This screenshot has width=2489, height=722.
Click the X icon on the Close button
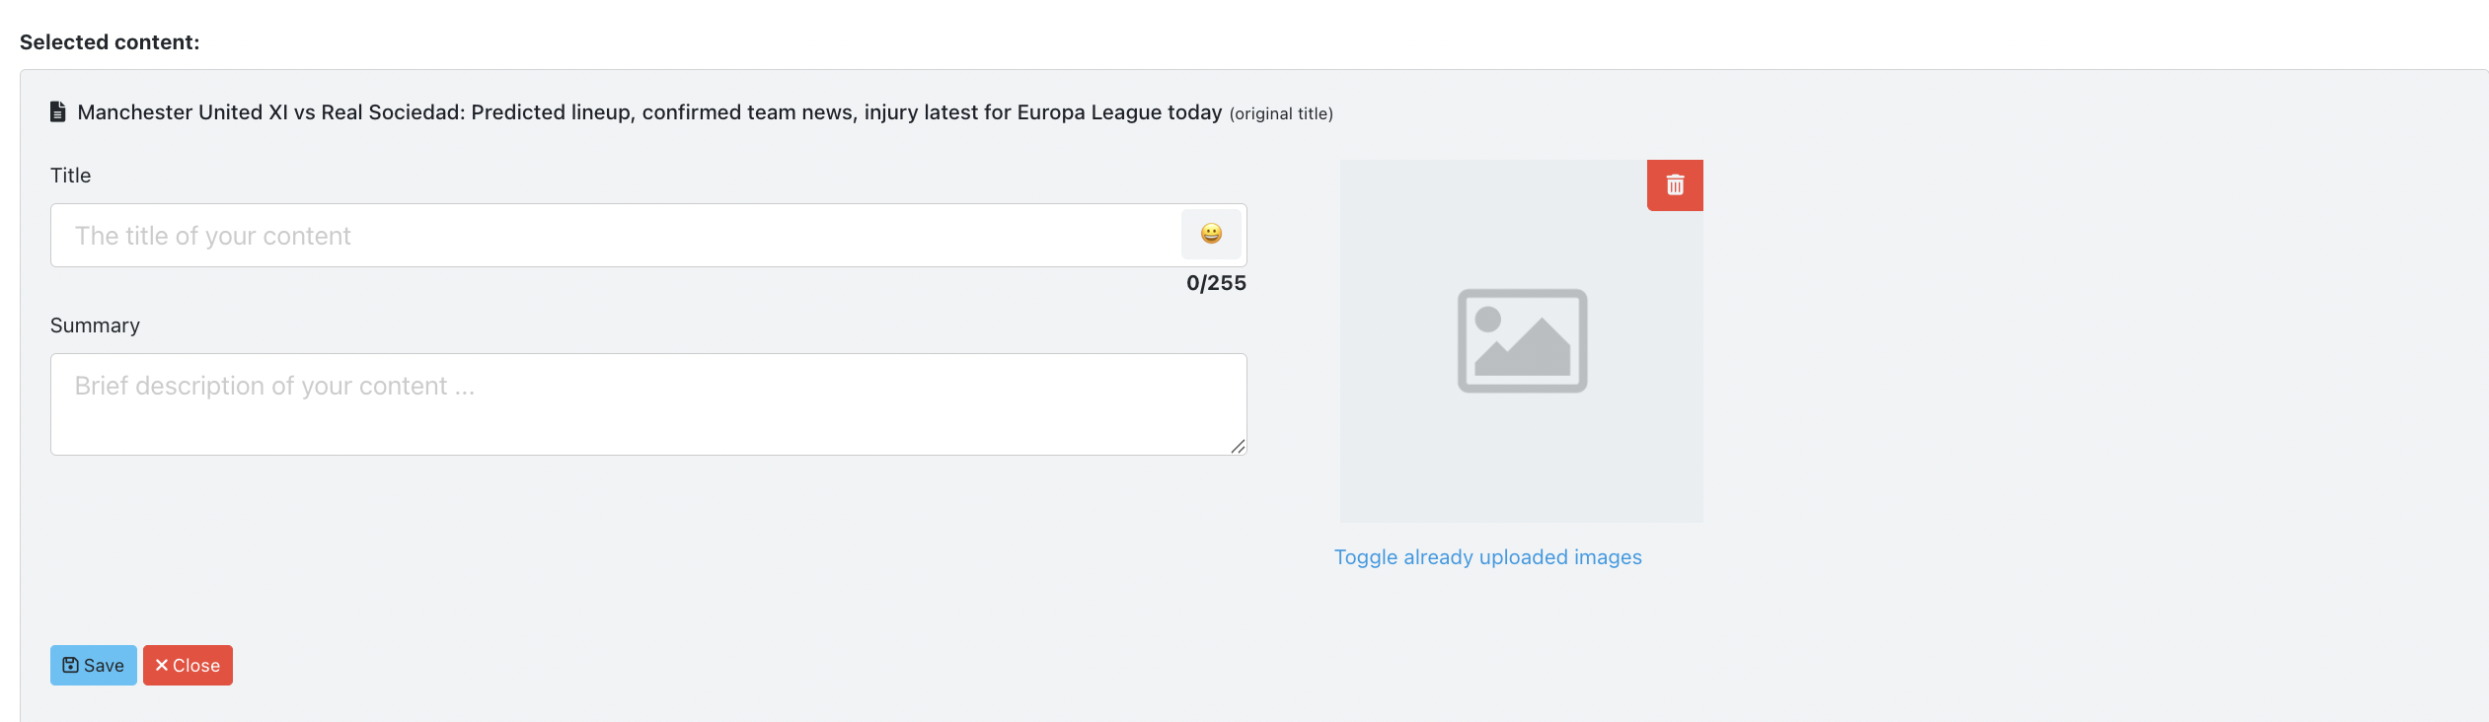[162, 665]
